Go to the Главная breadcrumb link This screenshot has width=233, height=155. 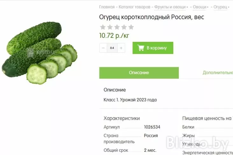107,7
